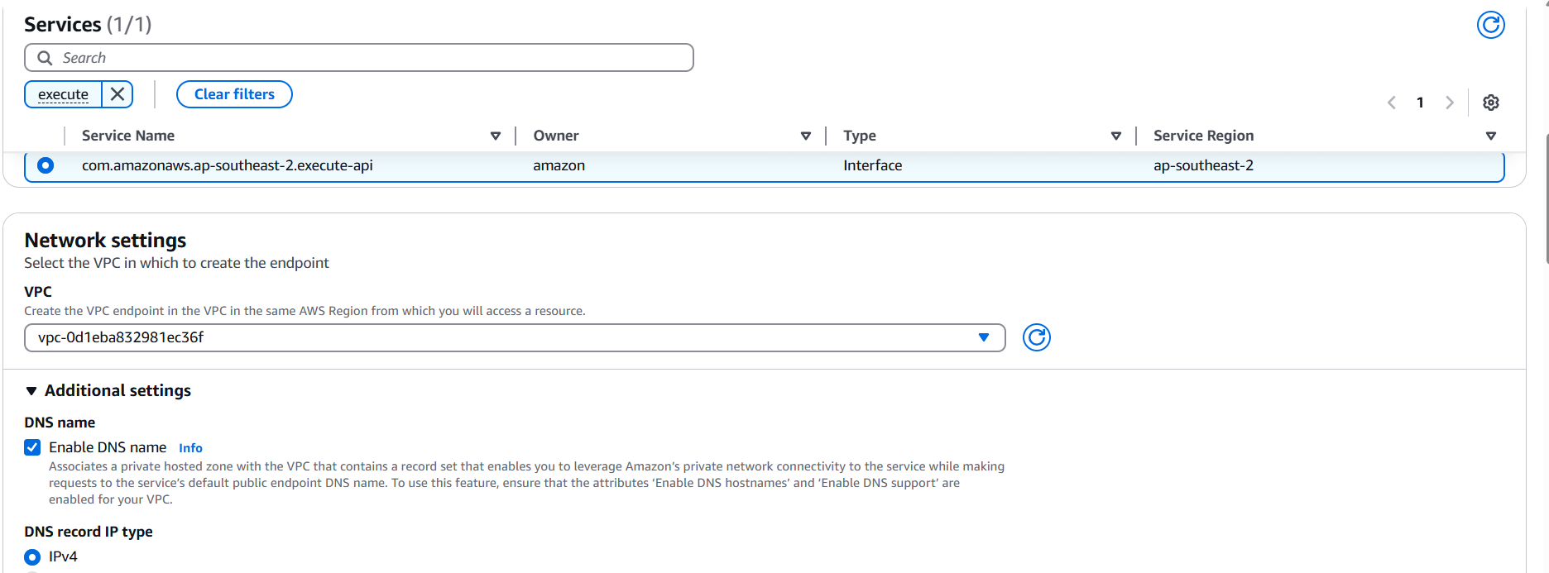Screen dimensions: 1549x573
Task: Open the Info link for DNS name
Action: [190, 448]
